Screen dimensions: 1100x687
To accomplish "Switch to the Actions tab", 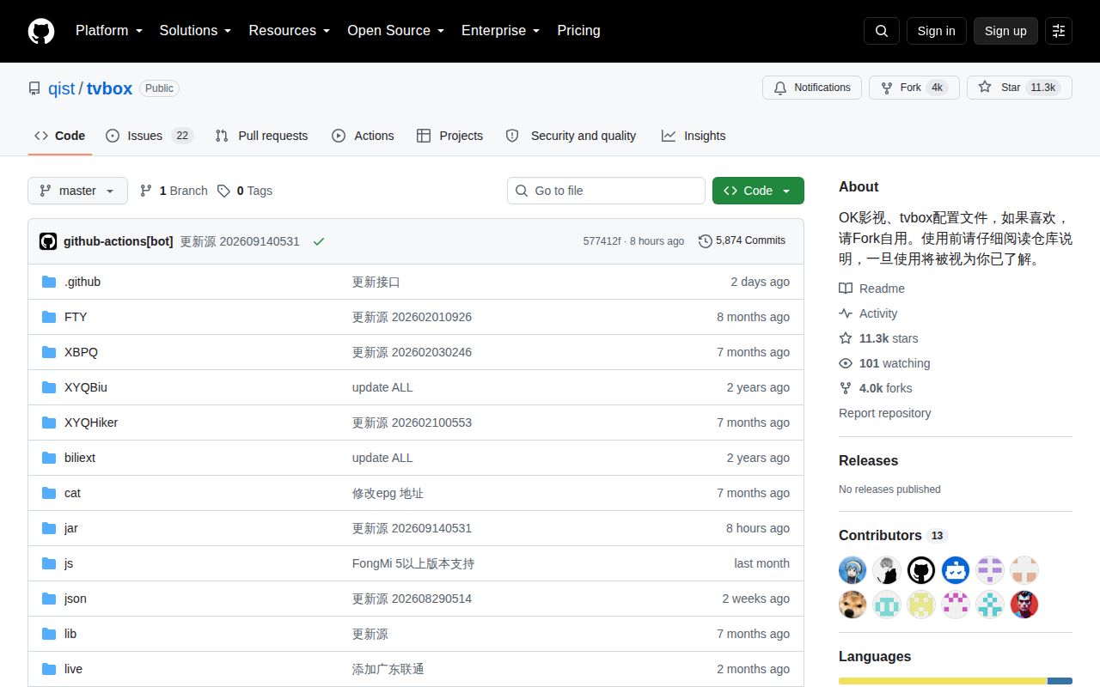I will coord(363,136).
